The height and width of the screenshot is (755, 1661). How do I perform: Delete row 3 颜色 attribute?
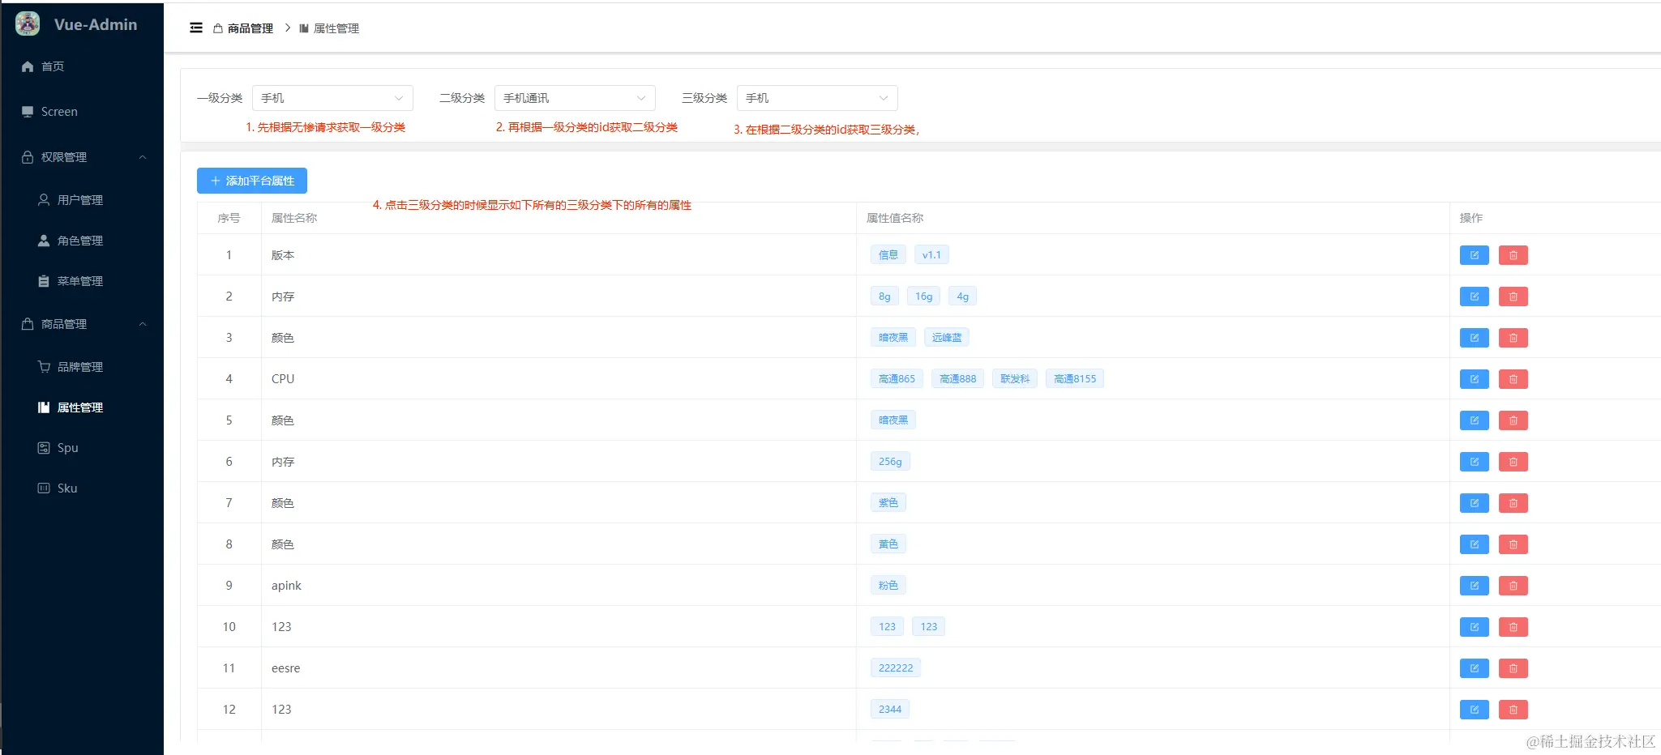click(1513, 338)
